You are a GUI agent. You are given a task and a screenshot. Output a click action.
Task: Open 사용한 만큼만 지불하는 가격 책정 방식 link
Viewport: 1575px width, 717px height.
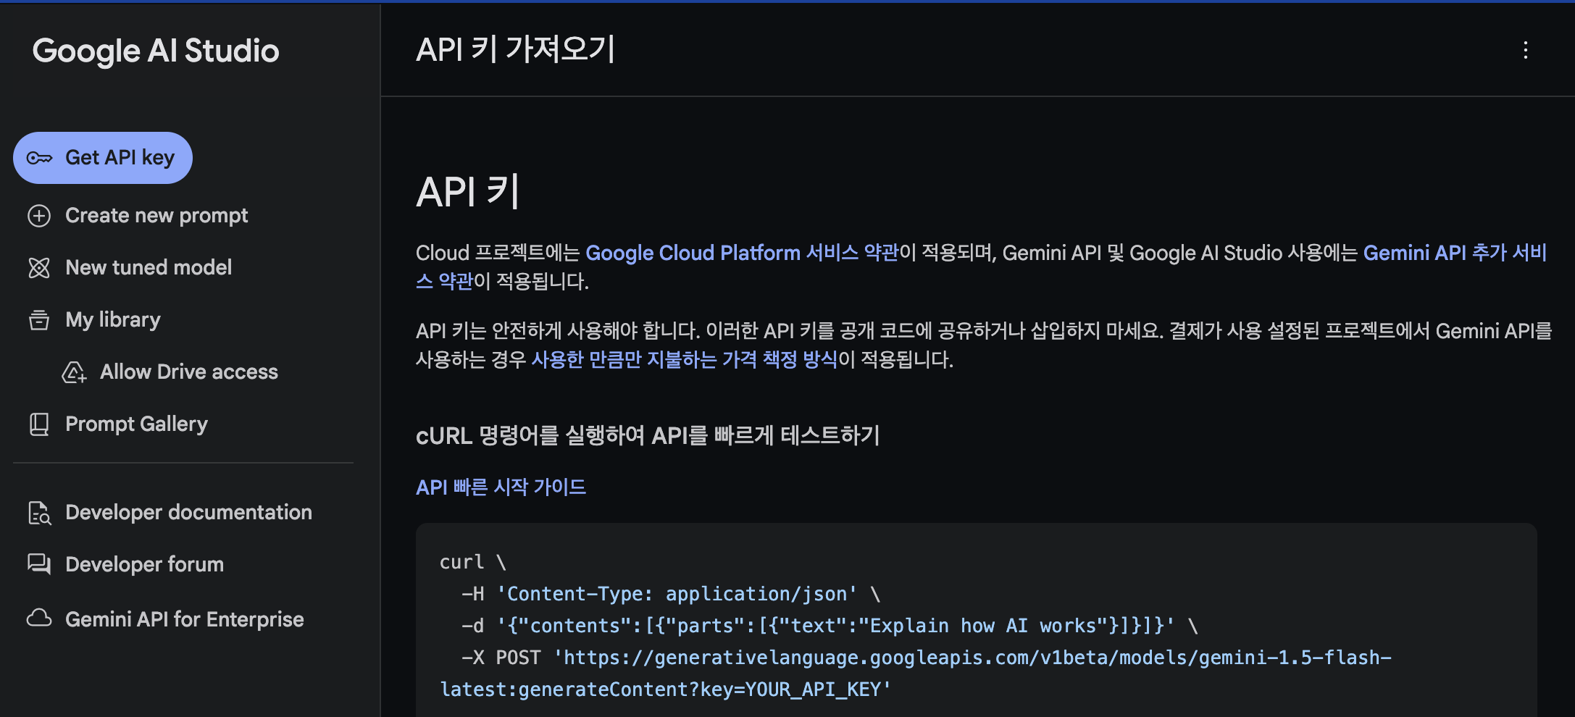[x=685, y=360]
